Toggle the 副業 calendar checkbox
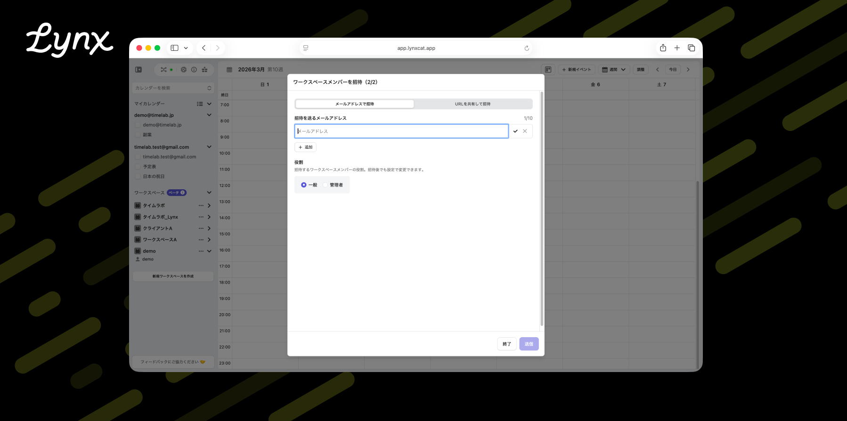Screen dimensions: 847x421 [x=138, y=135]
